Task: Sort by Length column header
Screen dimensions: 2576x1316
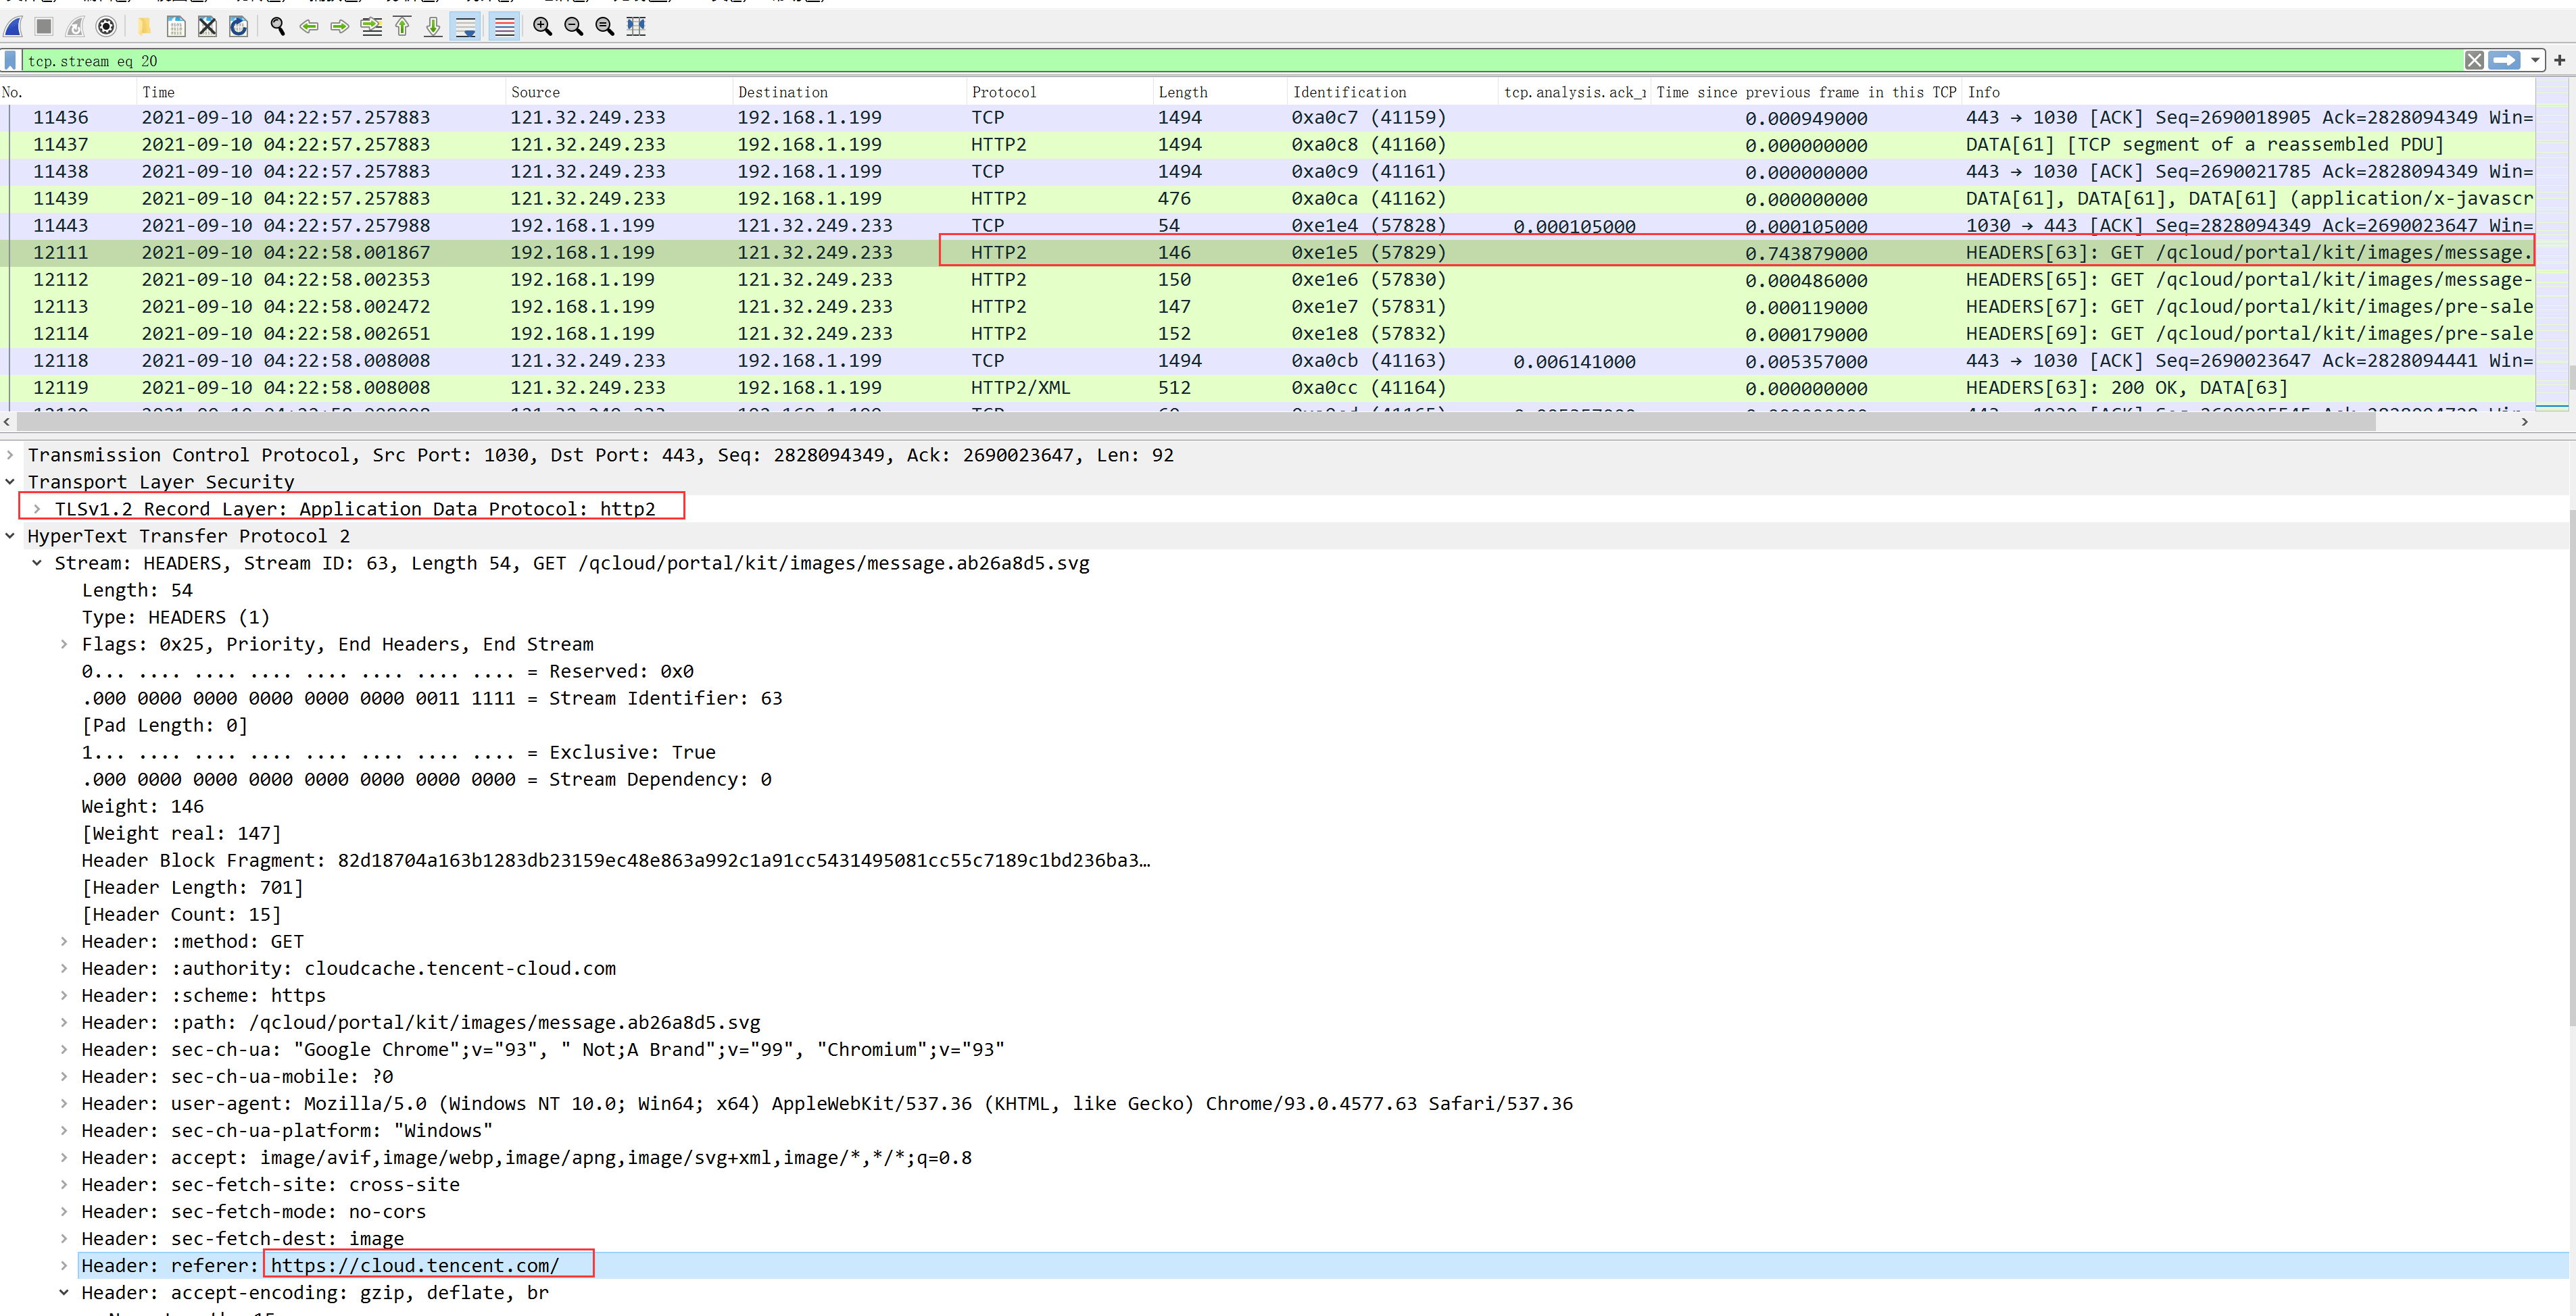Action: 1219,92
